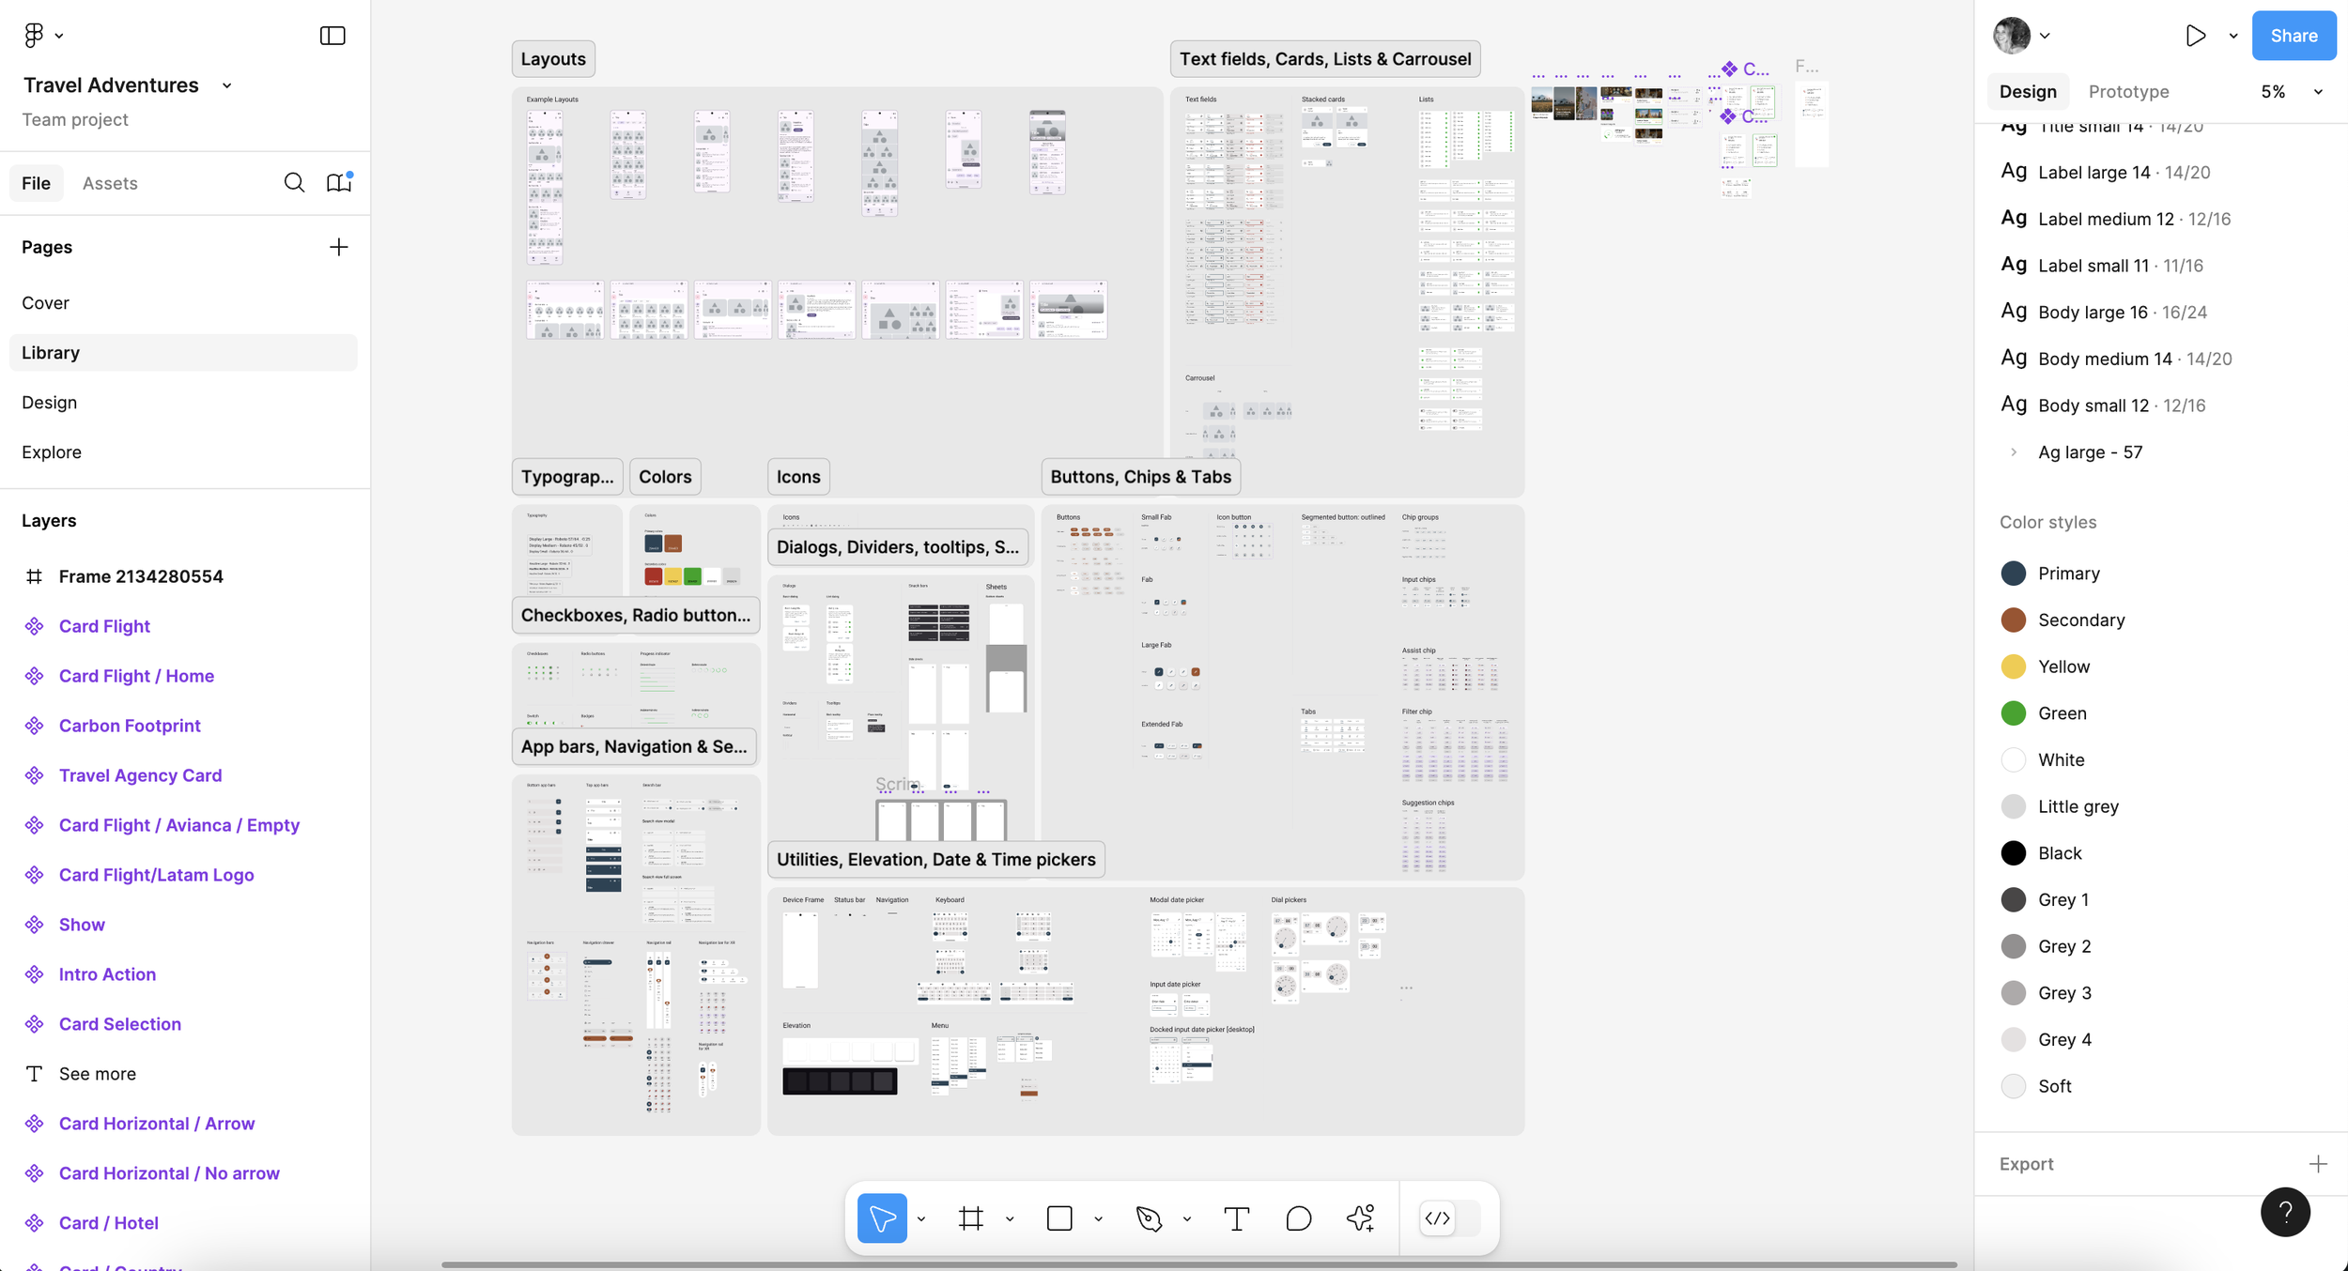Viewport: 2348px width, 1271px height.
Task: Toggle Dev Mode switch
Action: coord(1449,1218)
